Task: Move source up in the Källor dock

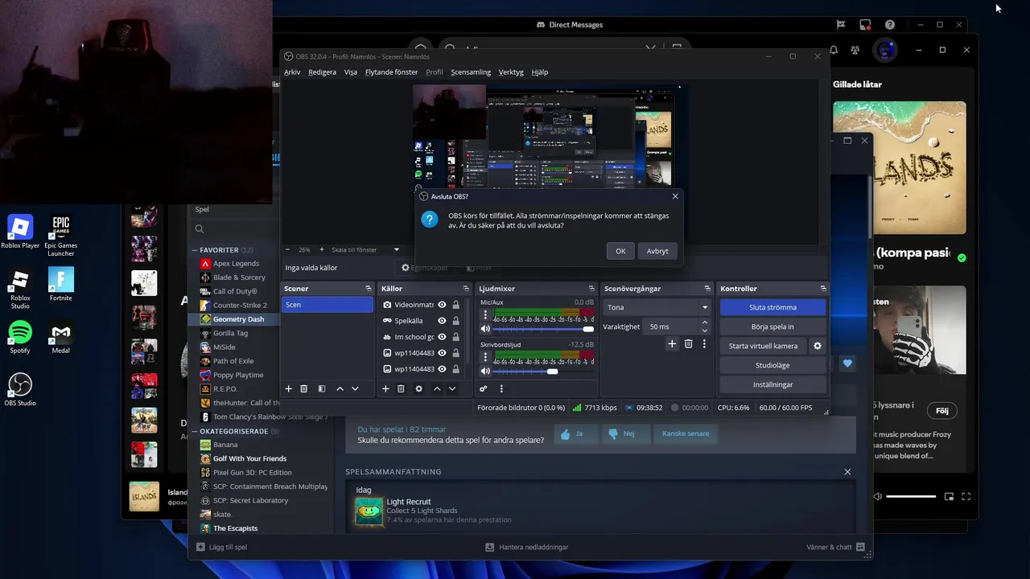Action: tap(437, 388)
